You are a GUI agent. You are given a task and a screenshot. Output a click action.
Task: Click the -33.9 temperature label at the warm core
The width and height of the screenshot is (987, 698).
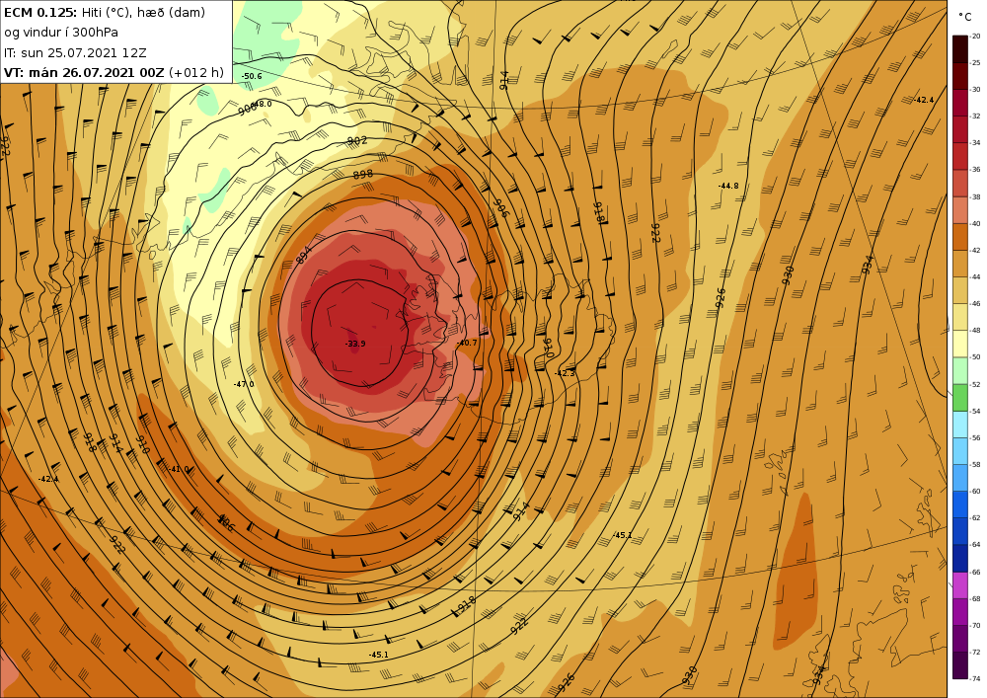355,344
